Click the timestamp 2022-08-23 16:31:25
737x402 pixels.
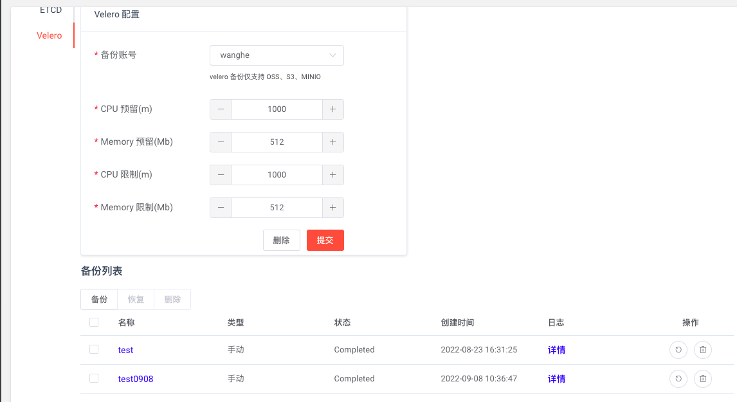[x=479, y=350]
